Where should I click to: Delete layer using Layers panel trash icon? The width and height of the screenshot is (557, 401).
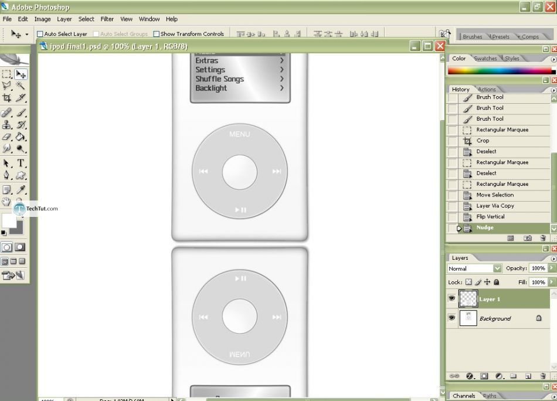coord(543,376)
